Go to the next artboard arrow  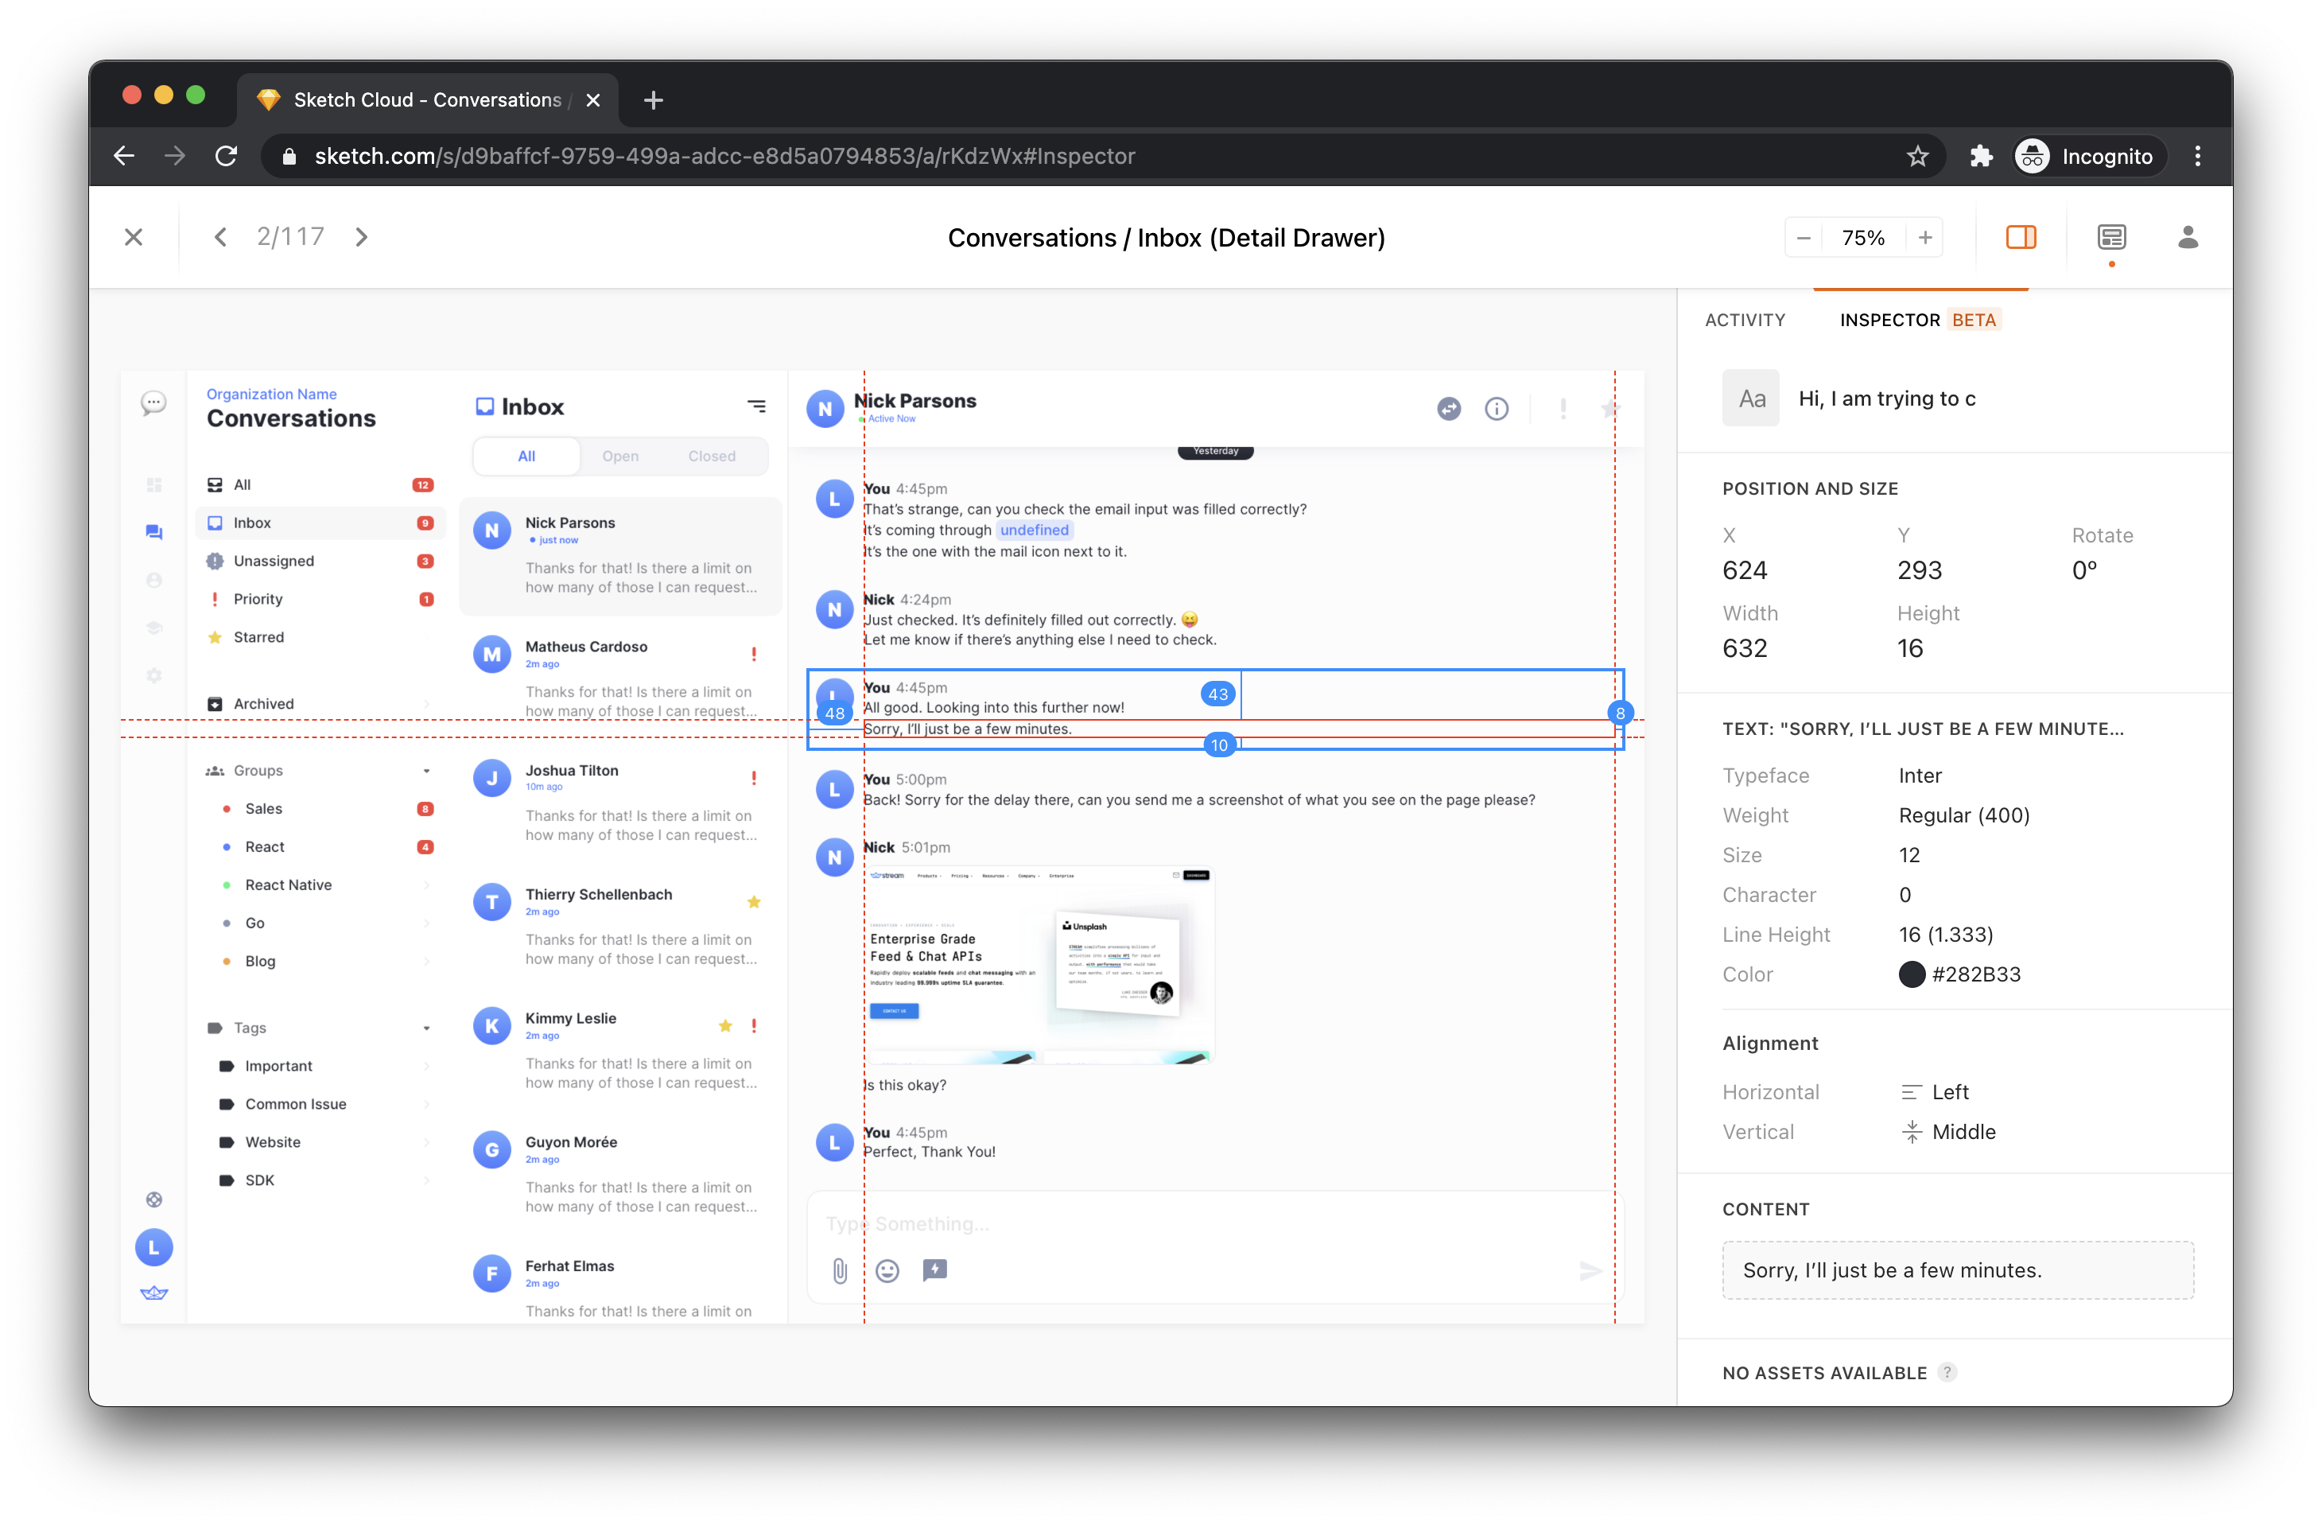(361, 237)
